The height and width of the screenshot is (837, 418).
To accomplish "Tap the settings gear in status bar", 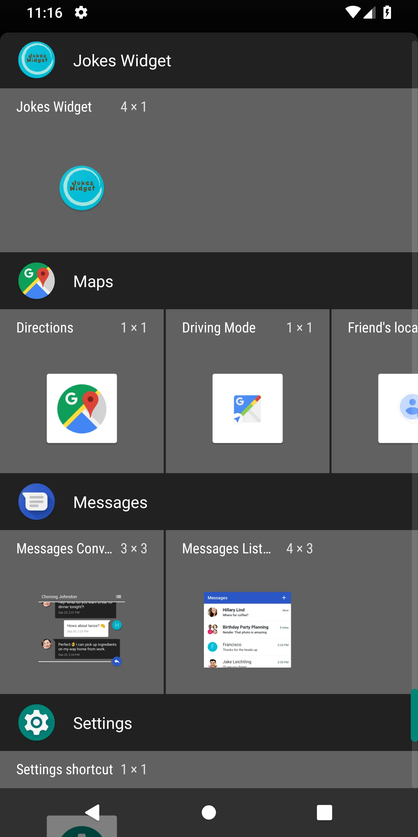I will (x=81, y=13).
